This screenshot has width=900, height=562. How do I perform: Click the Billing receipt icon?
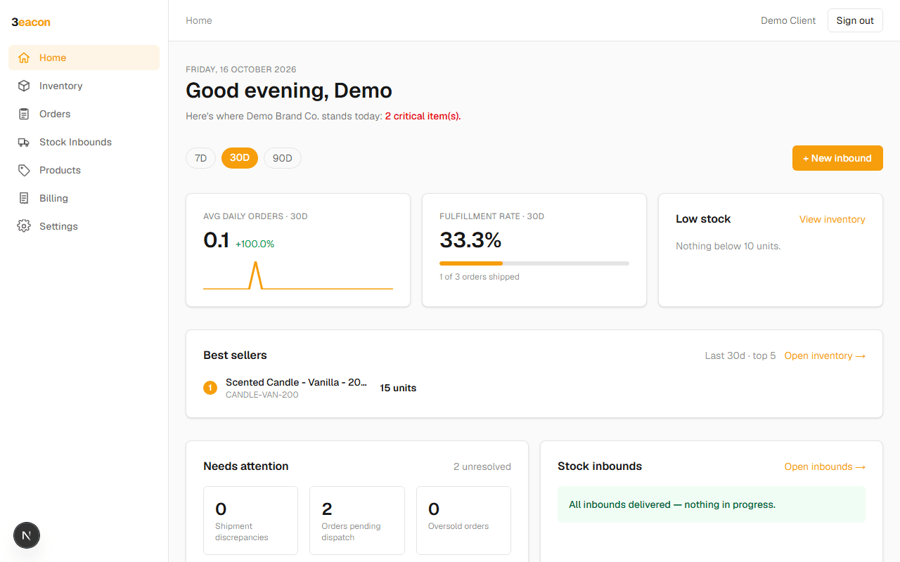coord(24,198)
